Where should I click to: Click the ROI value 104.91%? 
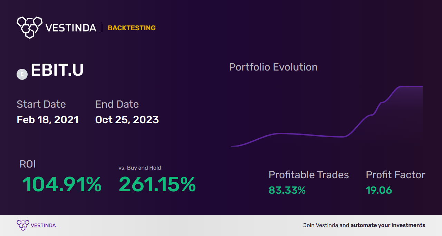pyautogui.click(x=62, y=184)
